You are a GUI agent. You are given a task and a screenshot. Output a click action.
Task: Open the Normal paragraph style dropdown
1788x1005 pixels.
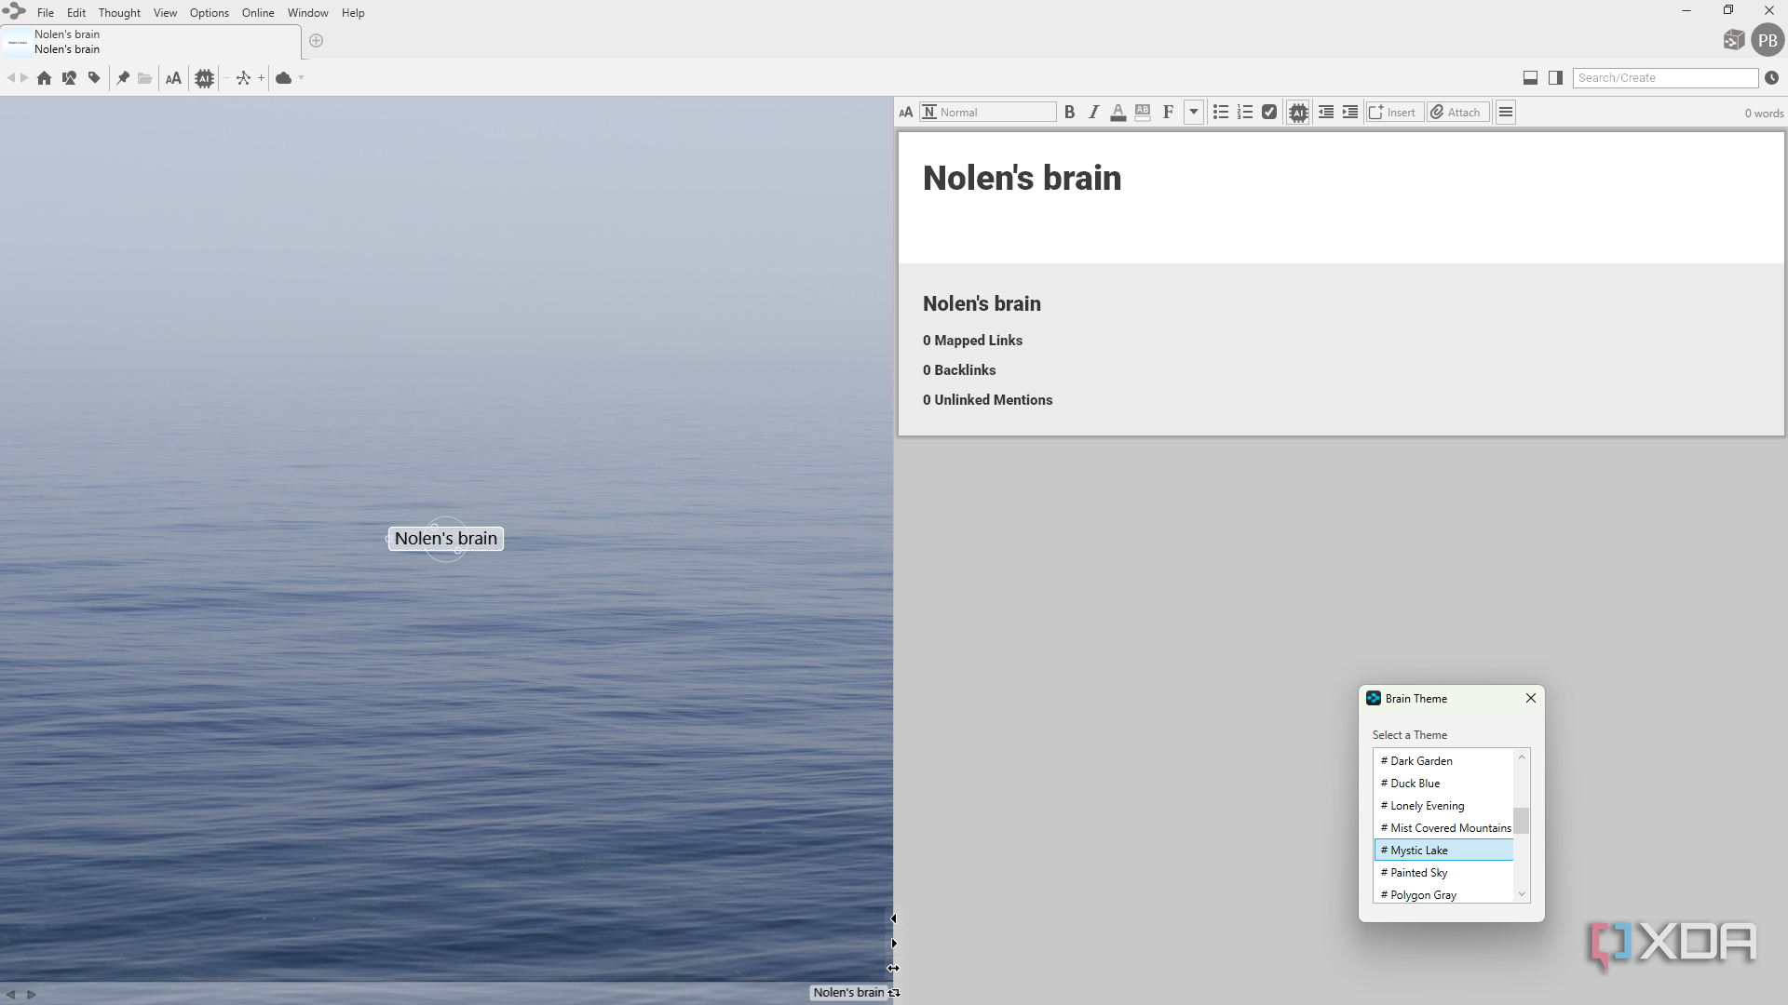pyautogui.click(x=988, y=113)
